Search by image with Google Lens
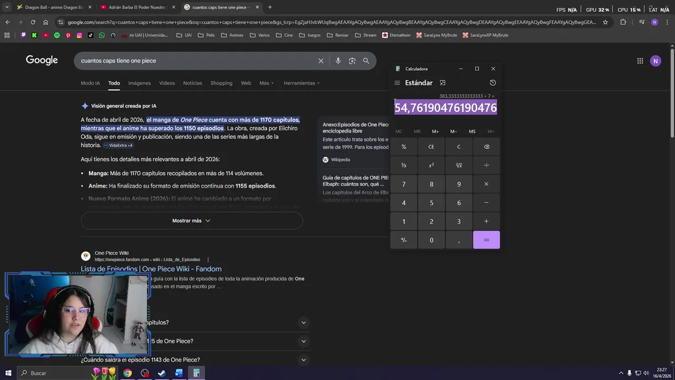Screen dimensions: 675x380 352,61
